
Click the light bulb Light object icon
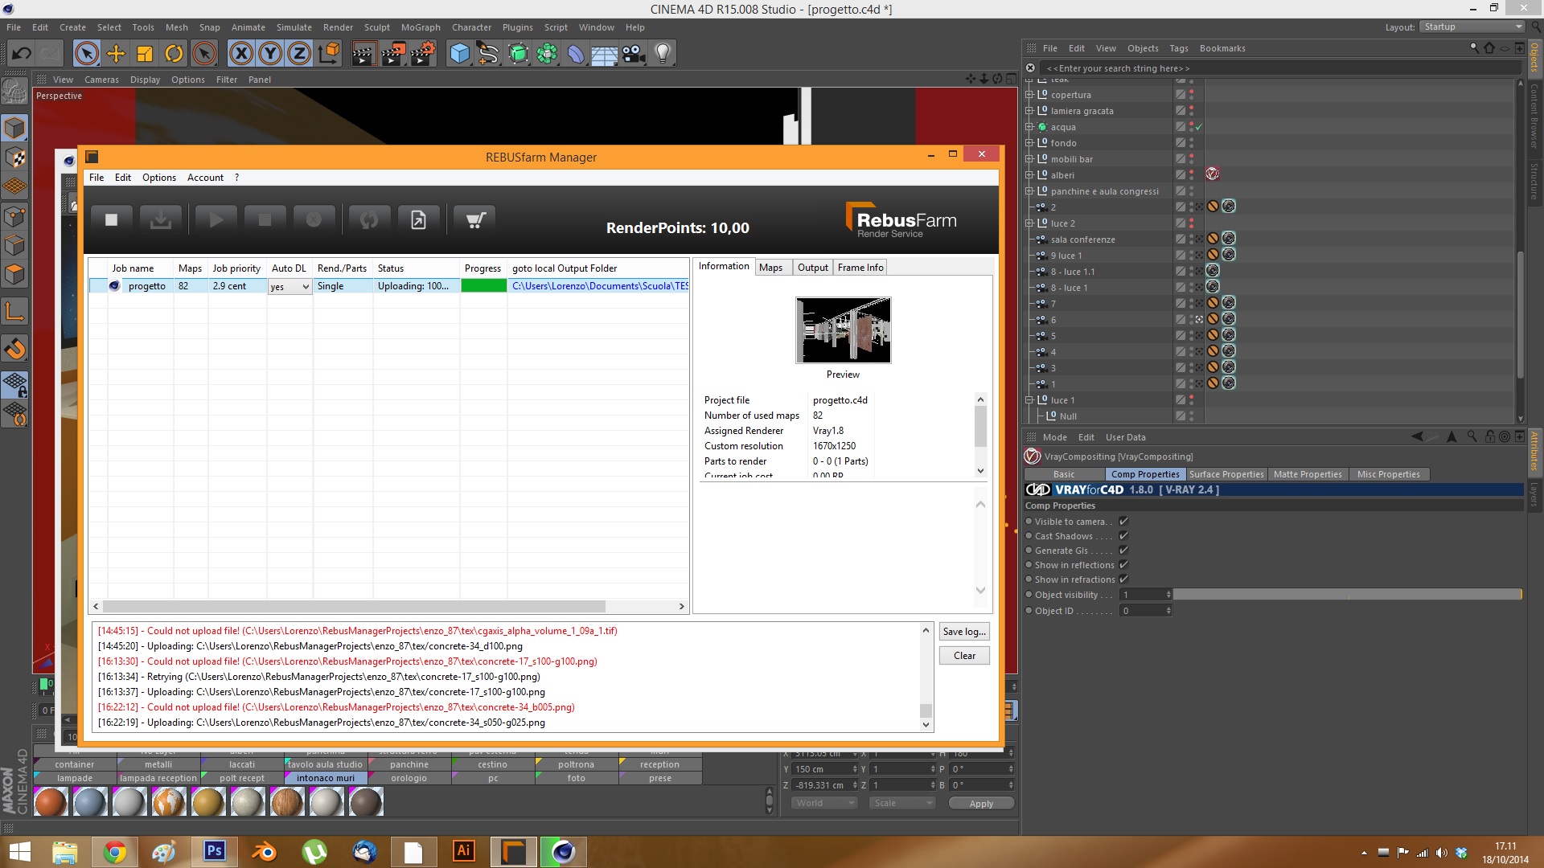(662, 54)
